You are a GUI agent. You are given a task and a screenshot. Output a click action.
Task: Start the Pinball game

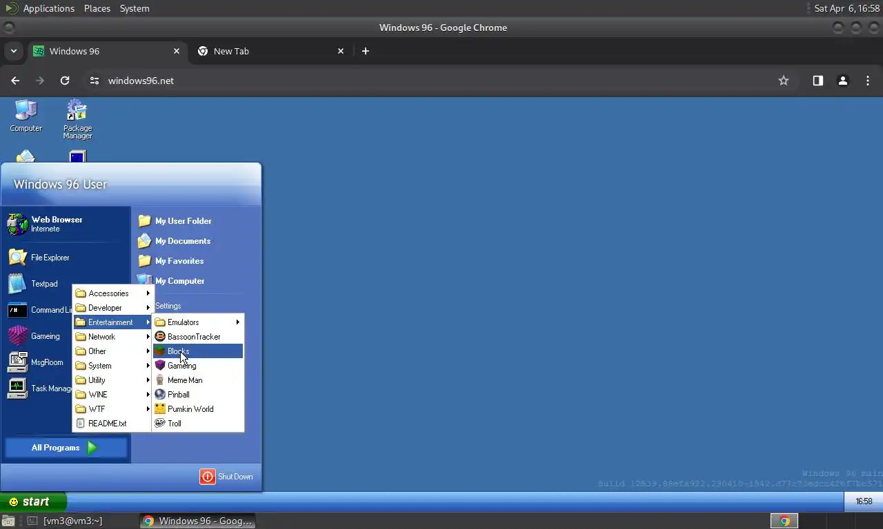pyautogui.click(x=198, y=395)
